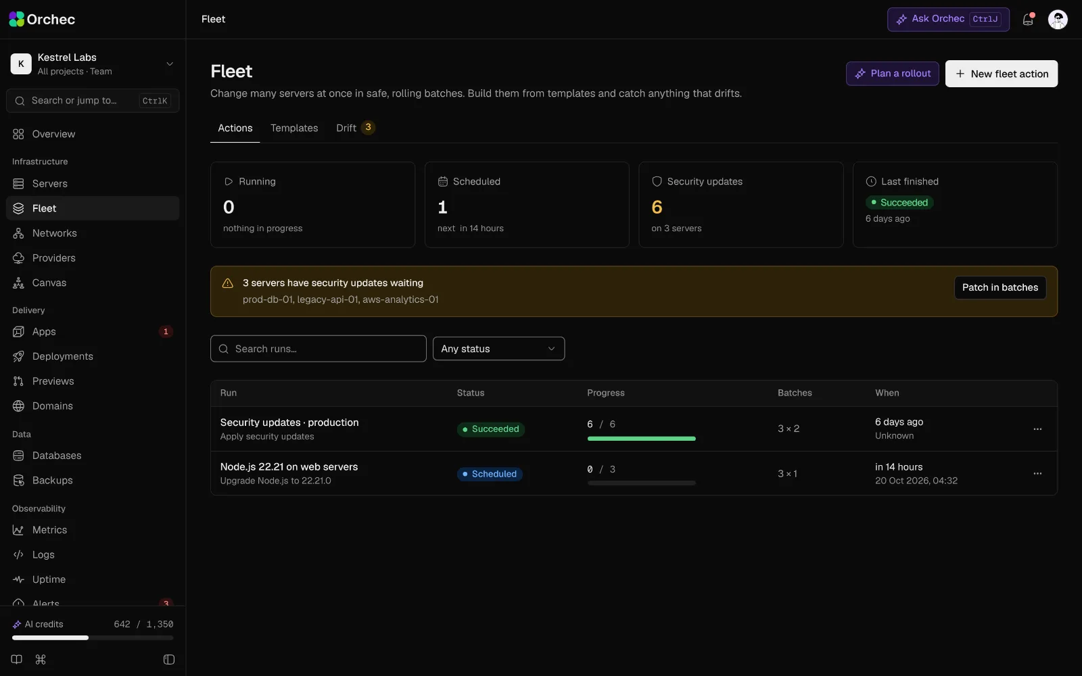Open the command shortcuts icon
The width and height of the screenshot is (1082, 676).
[x=41, y=659]
